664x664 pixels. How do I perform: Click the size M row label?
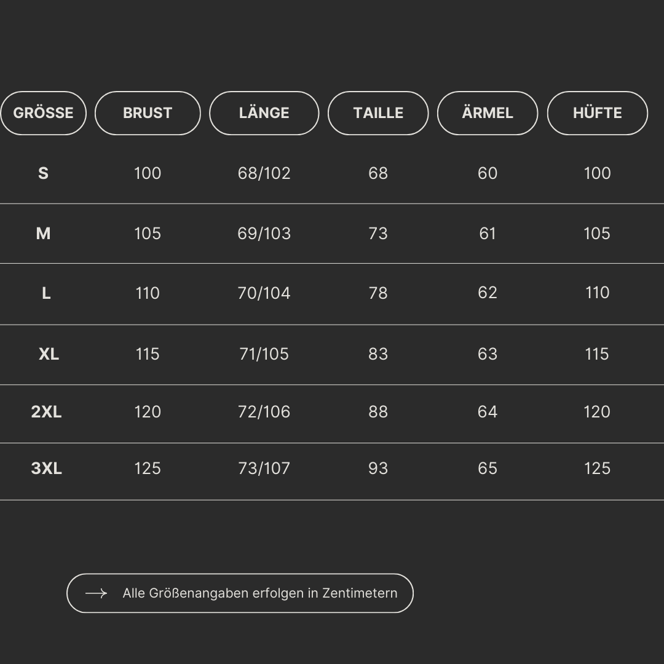43,234
